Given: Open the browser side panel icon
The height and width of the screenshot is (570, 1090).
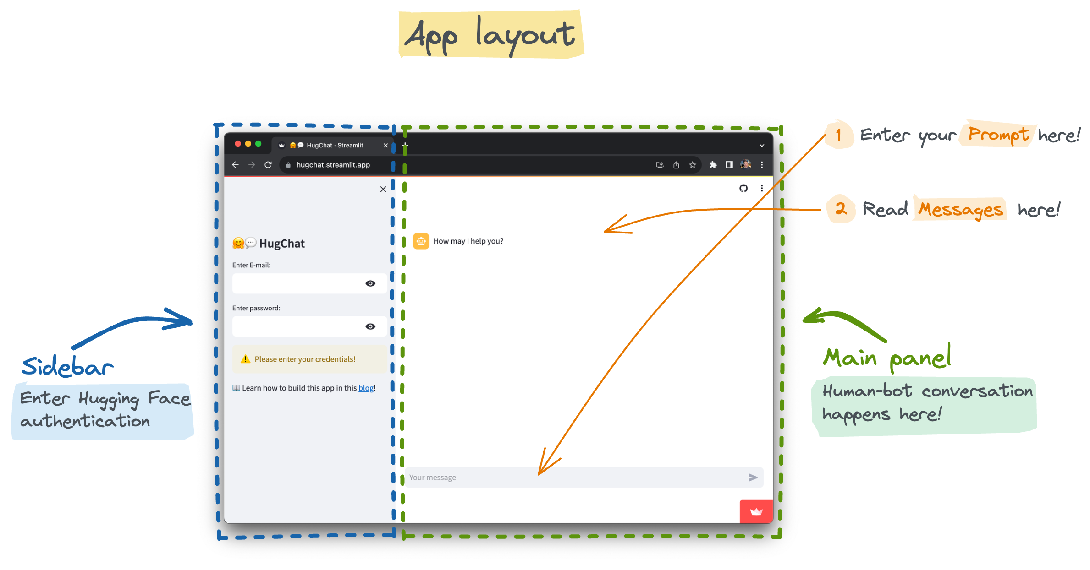Looking at the screenshot, I should pyautogui.click(x=729, y=165).
